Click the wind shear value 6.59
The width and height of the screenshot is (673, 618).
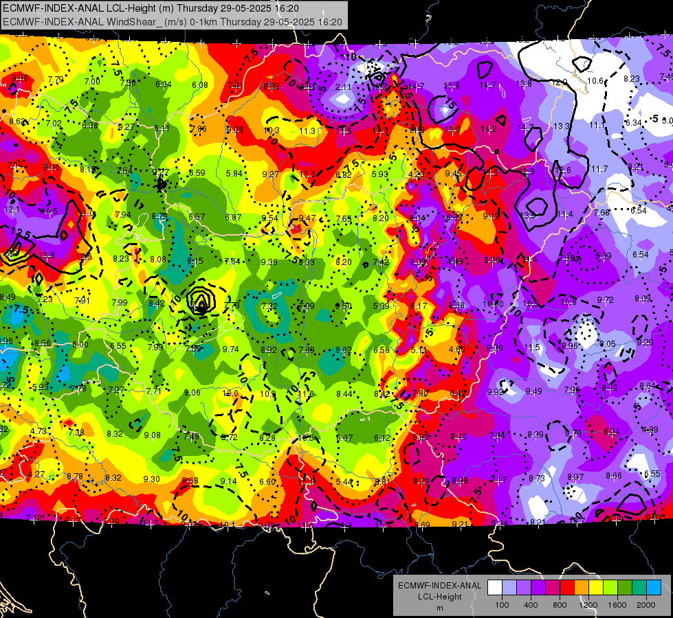(197, 173)
